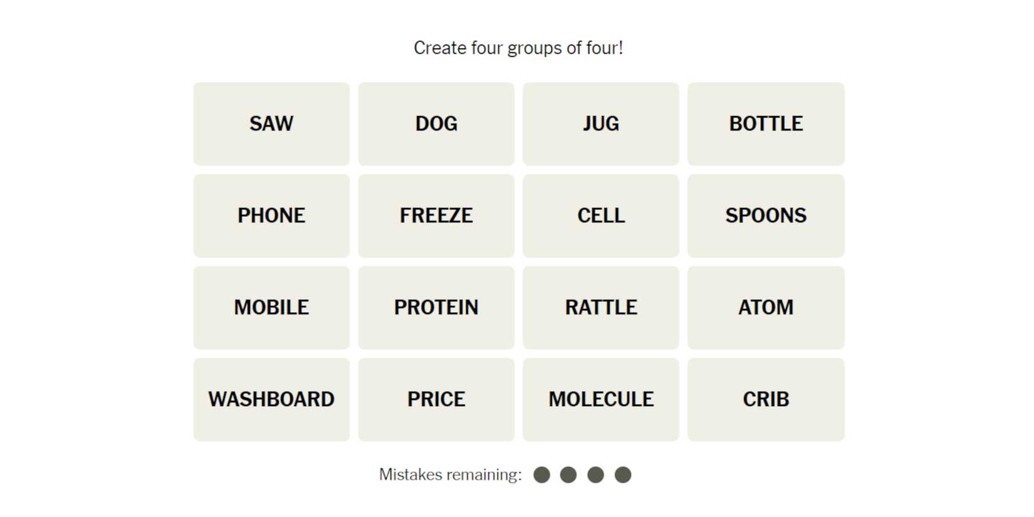This screenshot has height=517, width=1034.
Task: Click the RATTLE word tile
Action: (601, 308)
